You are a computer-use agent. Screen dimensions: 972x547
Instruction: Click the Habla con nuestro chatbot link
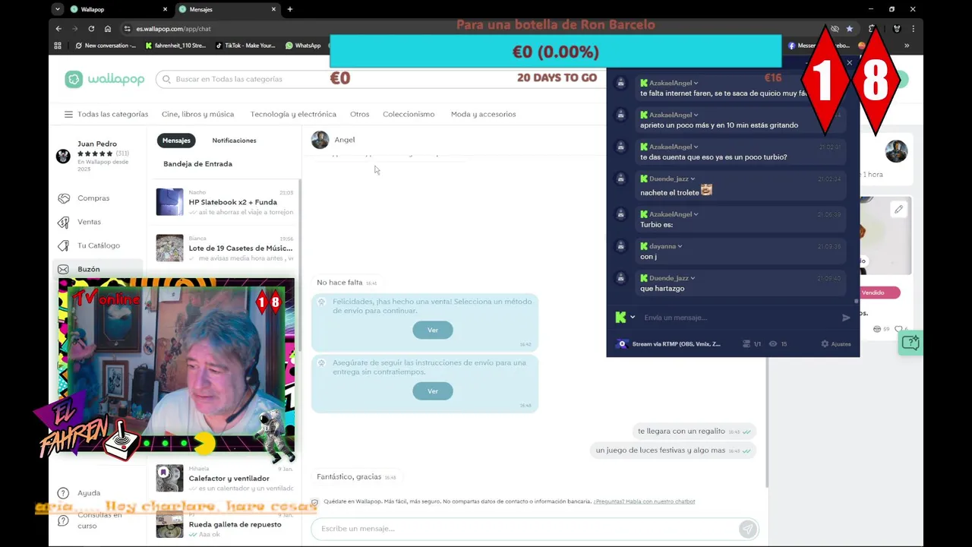pos(644,501)
